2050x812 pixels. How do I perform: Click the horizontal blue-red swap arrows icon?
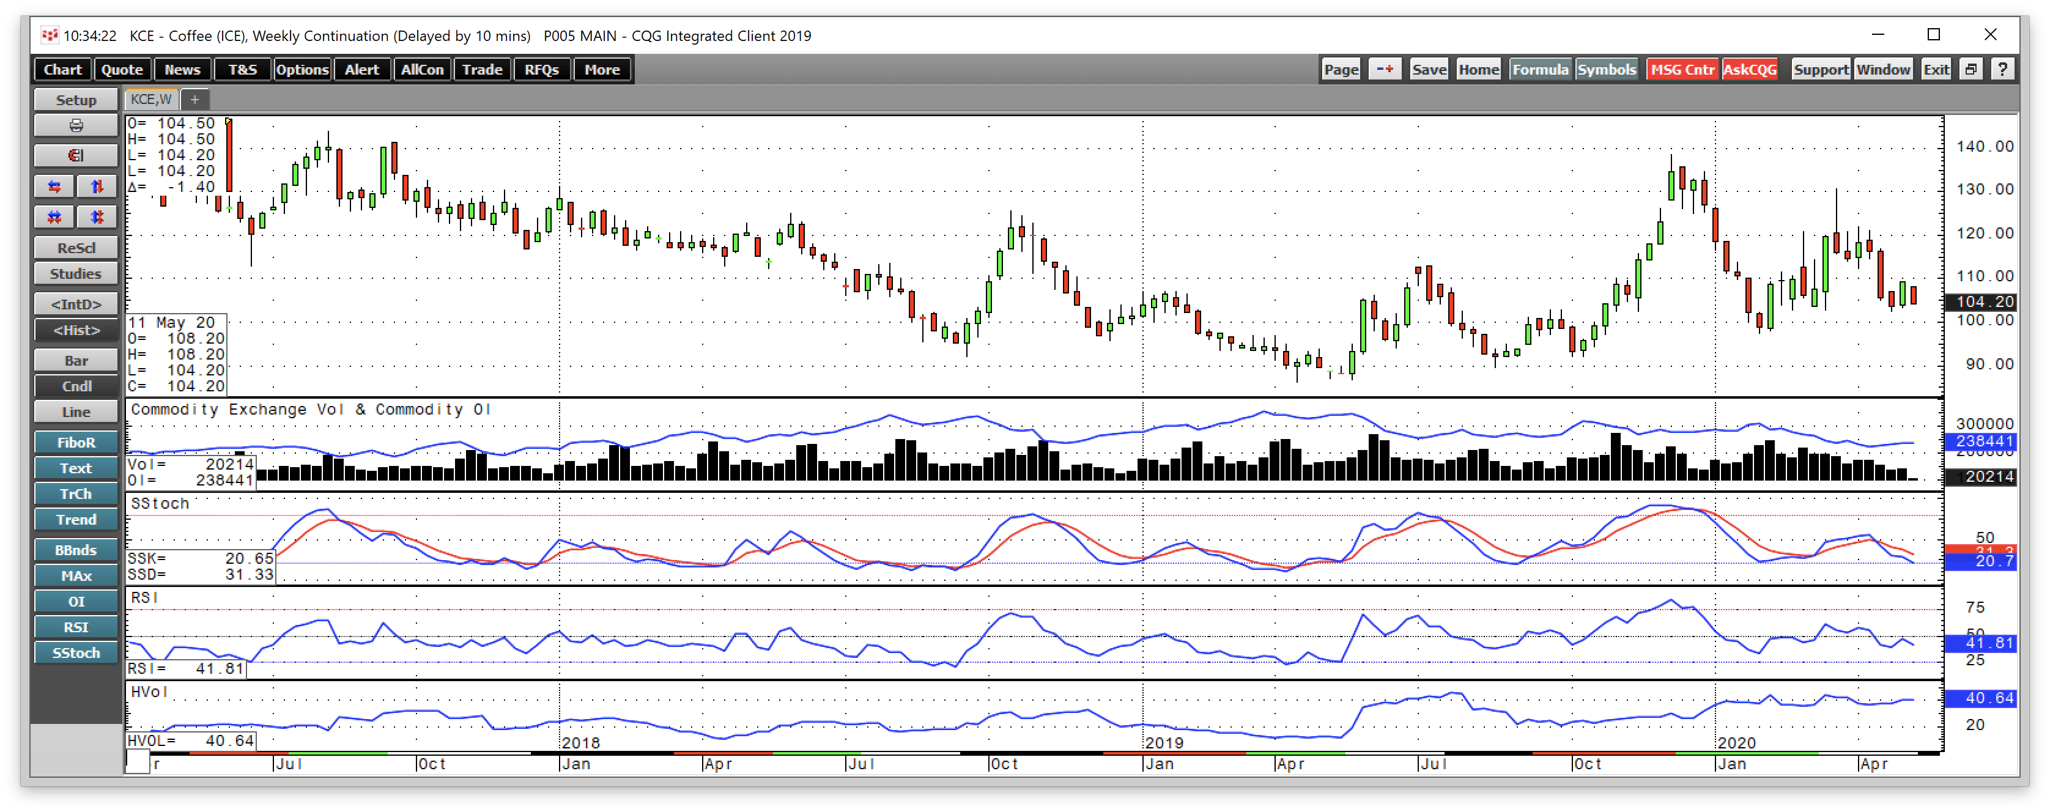(54, 187)
